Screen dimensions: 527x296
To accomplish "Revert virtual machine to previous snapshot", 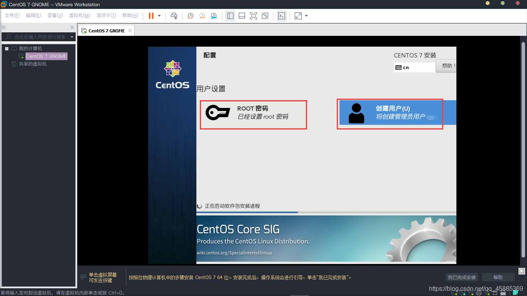I will pos(202,16).
